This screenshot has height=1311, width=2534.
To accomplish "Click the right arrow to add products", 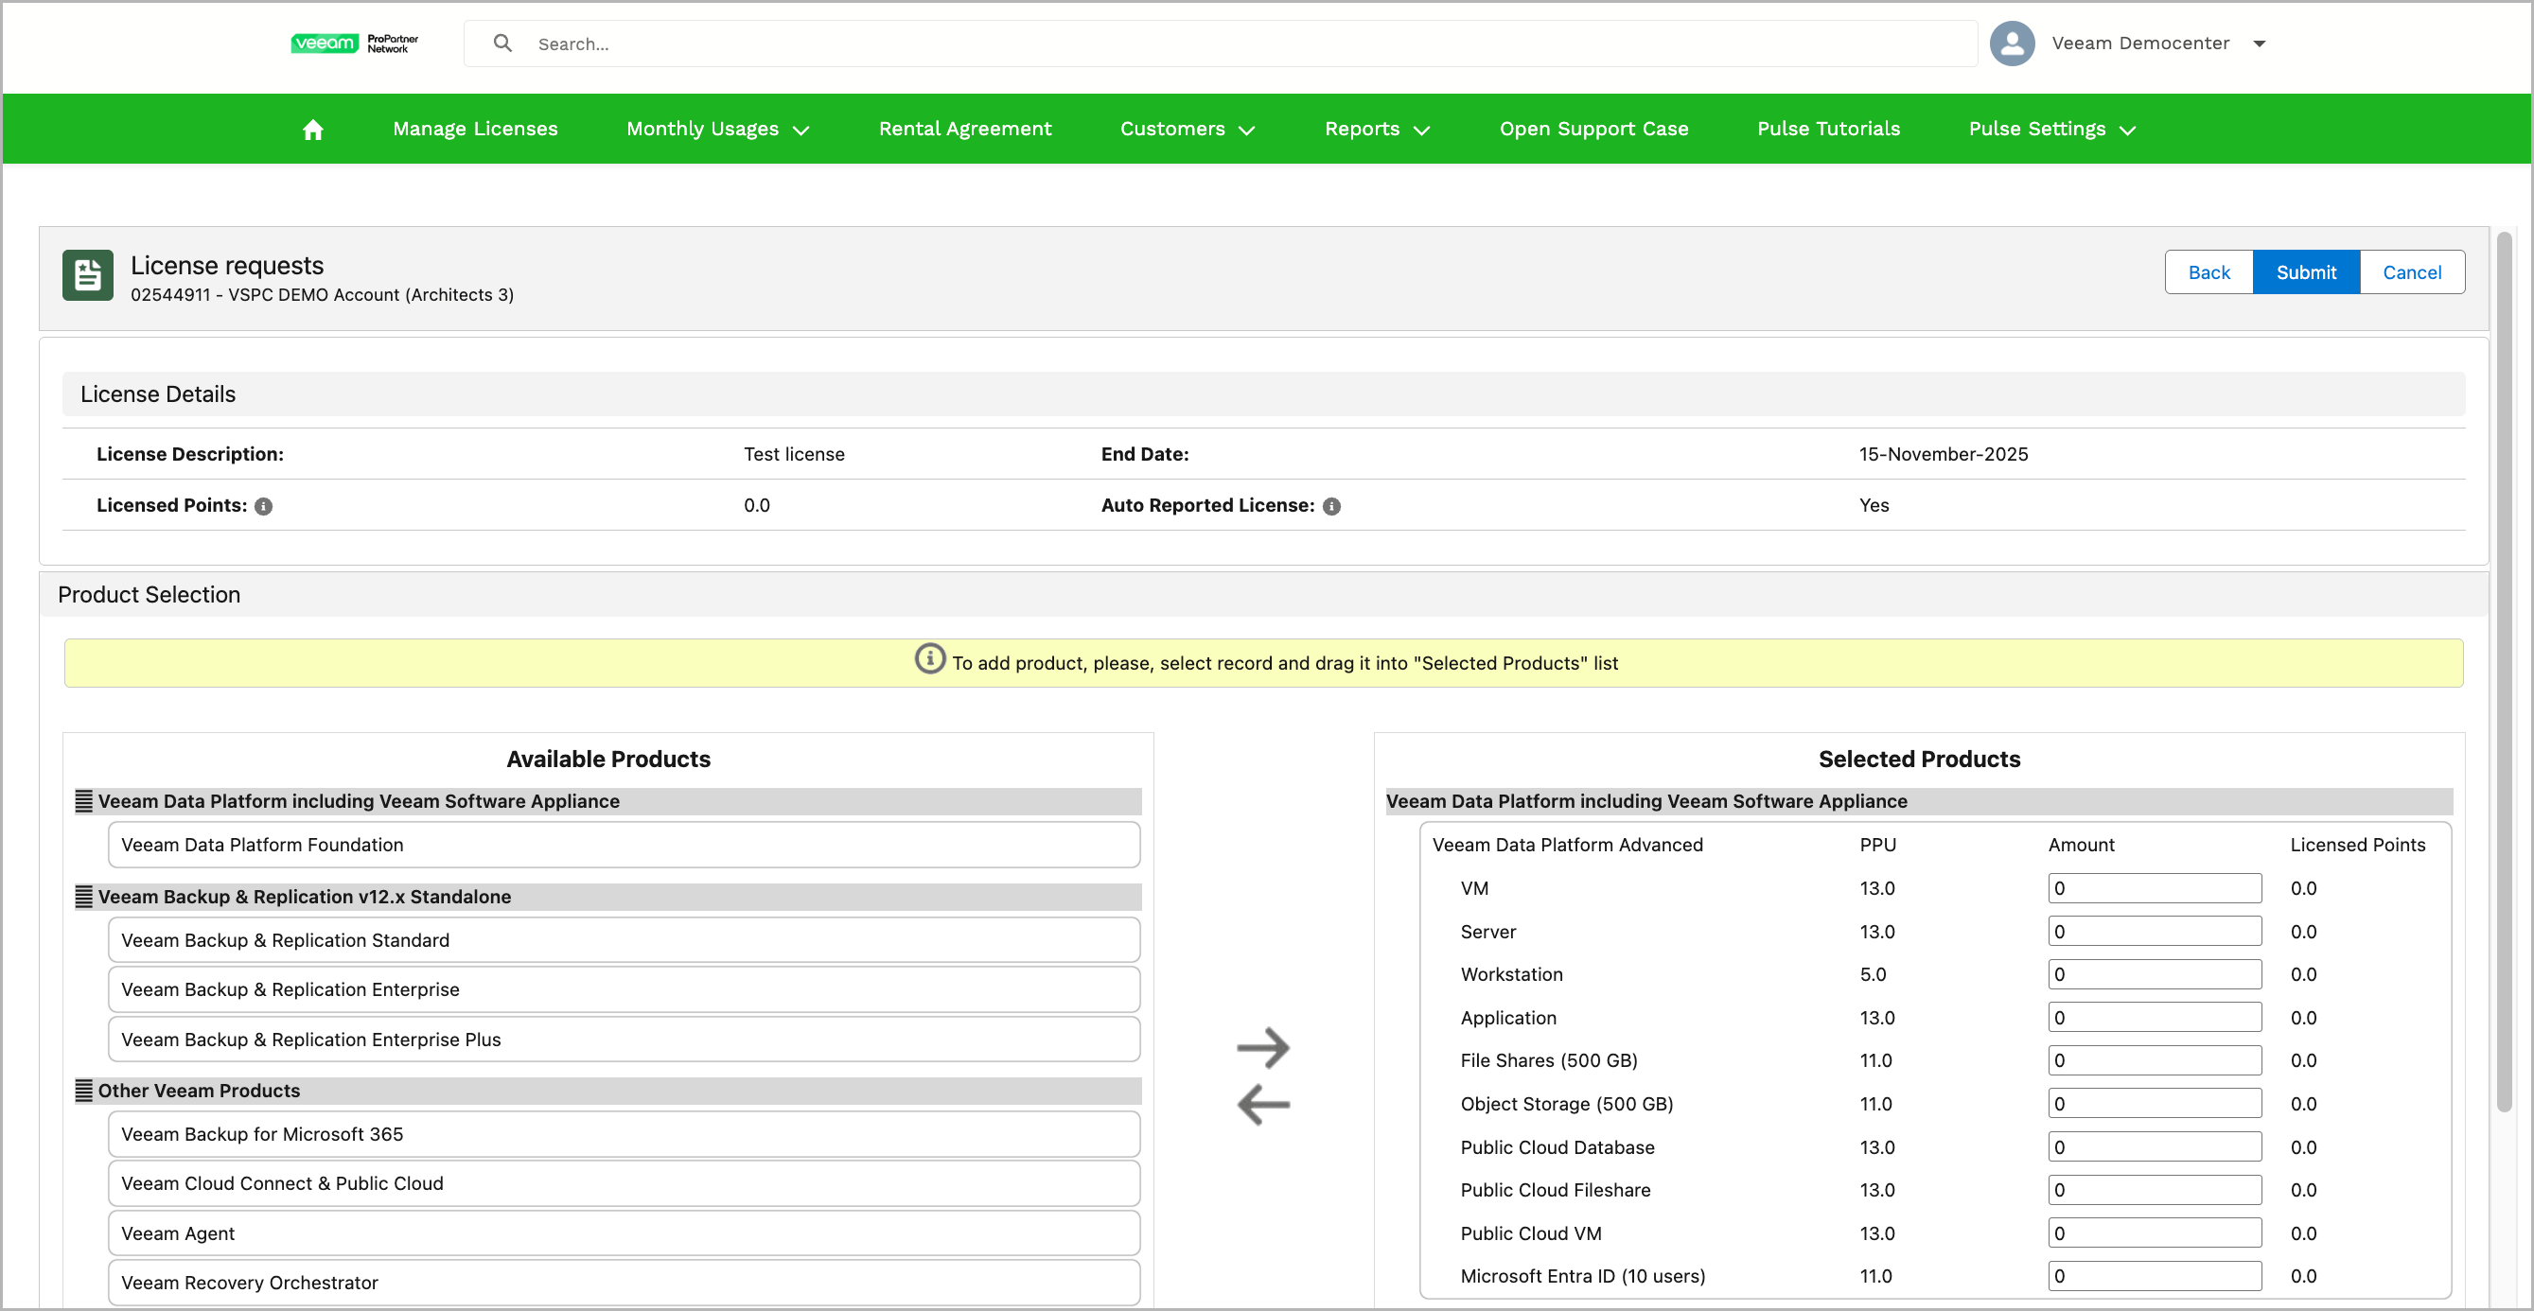I will point(1265,1046).
